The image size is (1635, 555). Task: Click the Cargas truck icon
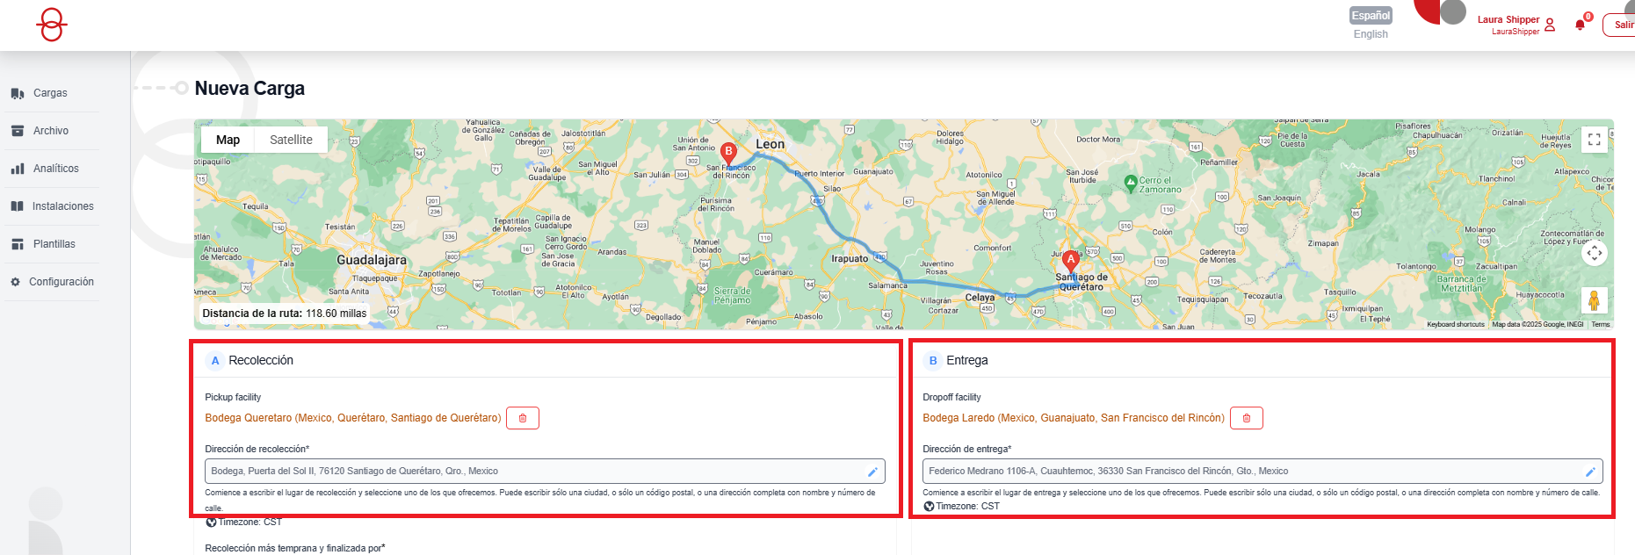pyautogui.click(x=18, y=93)
